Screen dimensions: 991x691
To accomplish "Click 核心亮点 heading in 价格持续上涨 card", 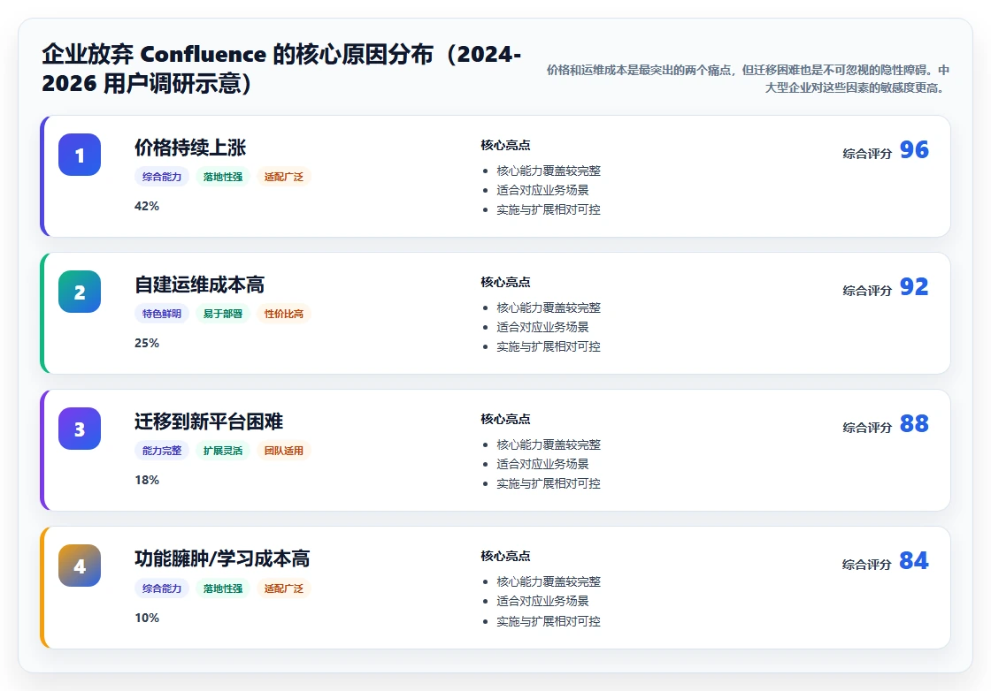I will click(505, 145).
